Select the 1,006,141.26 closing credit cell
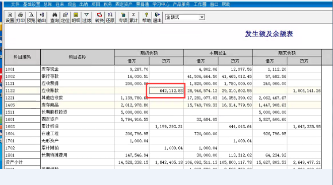Image resolution: width=333 pixels, height=185 pixels. click(304, 90)
